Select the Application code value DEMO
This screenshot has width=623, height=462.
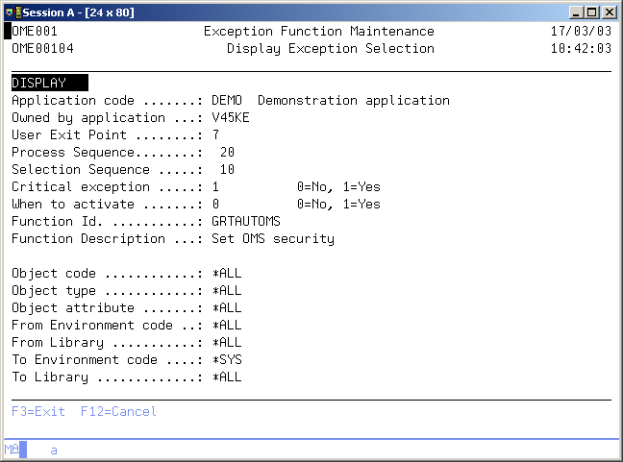click(x=228, y=100)
